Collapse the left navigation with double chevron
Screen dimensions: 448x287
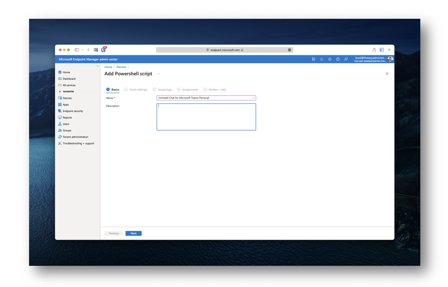pyautogui.click(x=97, y=66)
